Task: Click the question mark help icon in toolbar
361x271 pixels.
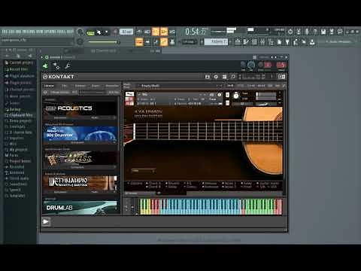Action: 315,32
